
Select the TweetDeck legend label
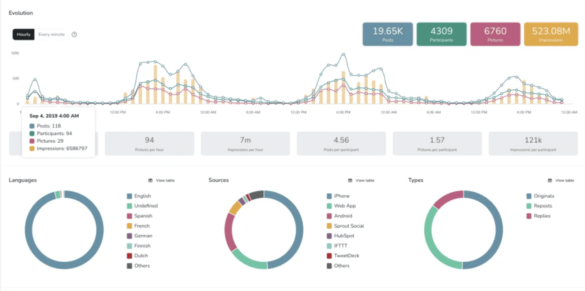tap(346, 256)
